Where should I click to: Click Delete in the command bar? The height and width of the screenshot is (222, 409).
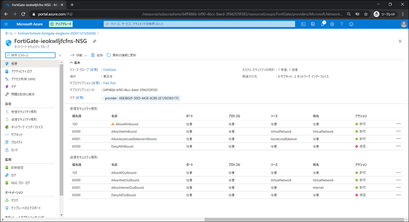(x=97, y=55)
